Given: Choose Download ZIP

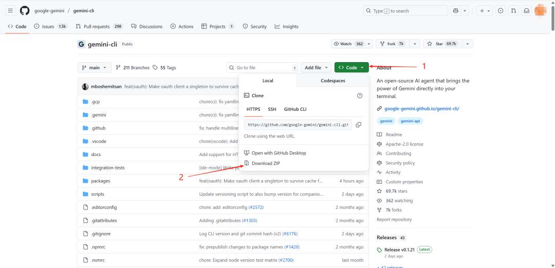Looking at the screenshot, I should pos(262,163).
